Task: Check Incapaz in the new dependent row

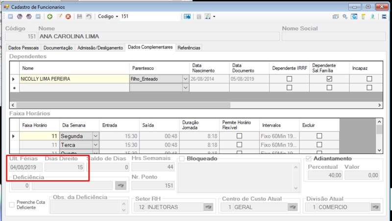Action: [369, 88]
